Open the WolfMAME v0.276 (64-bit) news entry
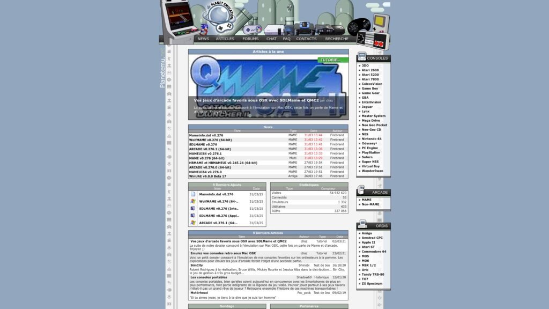This screenshot has width=549, height=309. point(210,140)
